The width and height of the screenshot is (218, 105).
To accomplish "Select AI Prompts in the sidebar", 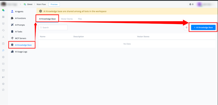I will point(20,25).
